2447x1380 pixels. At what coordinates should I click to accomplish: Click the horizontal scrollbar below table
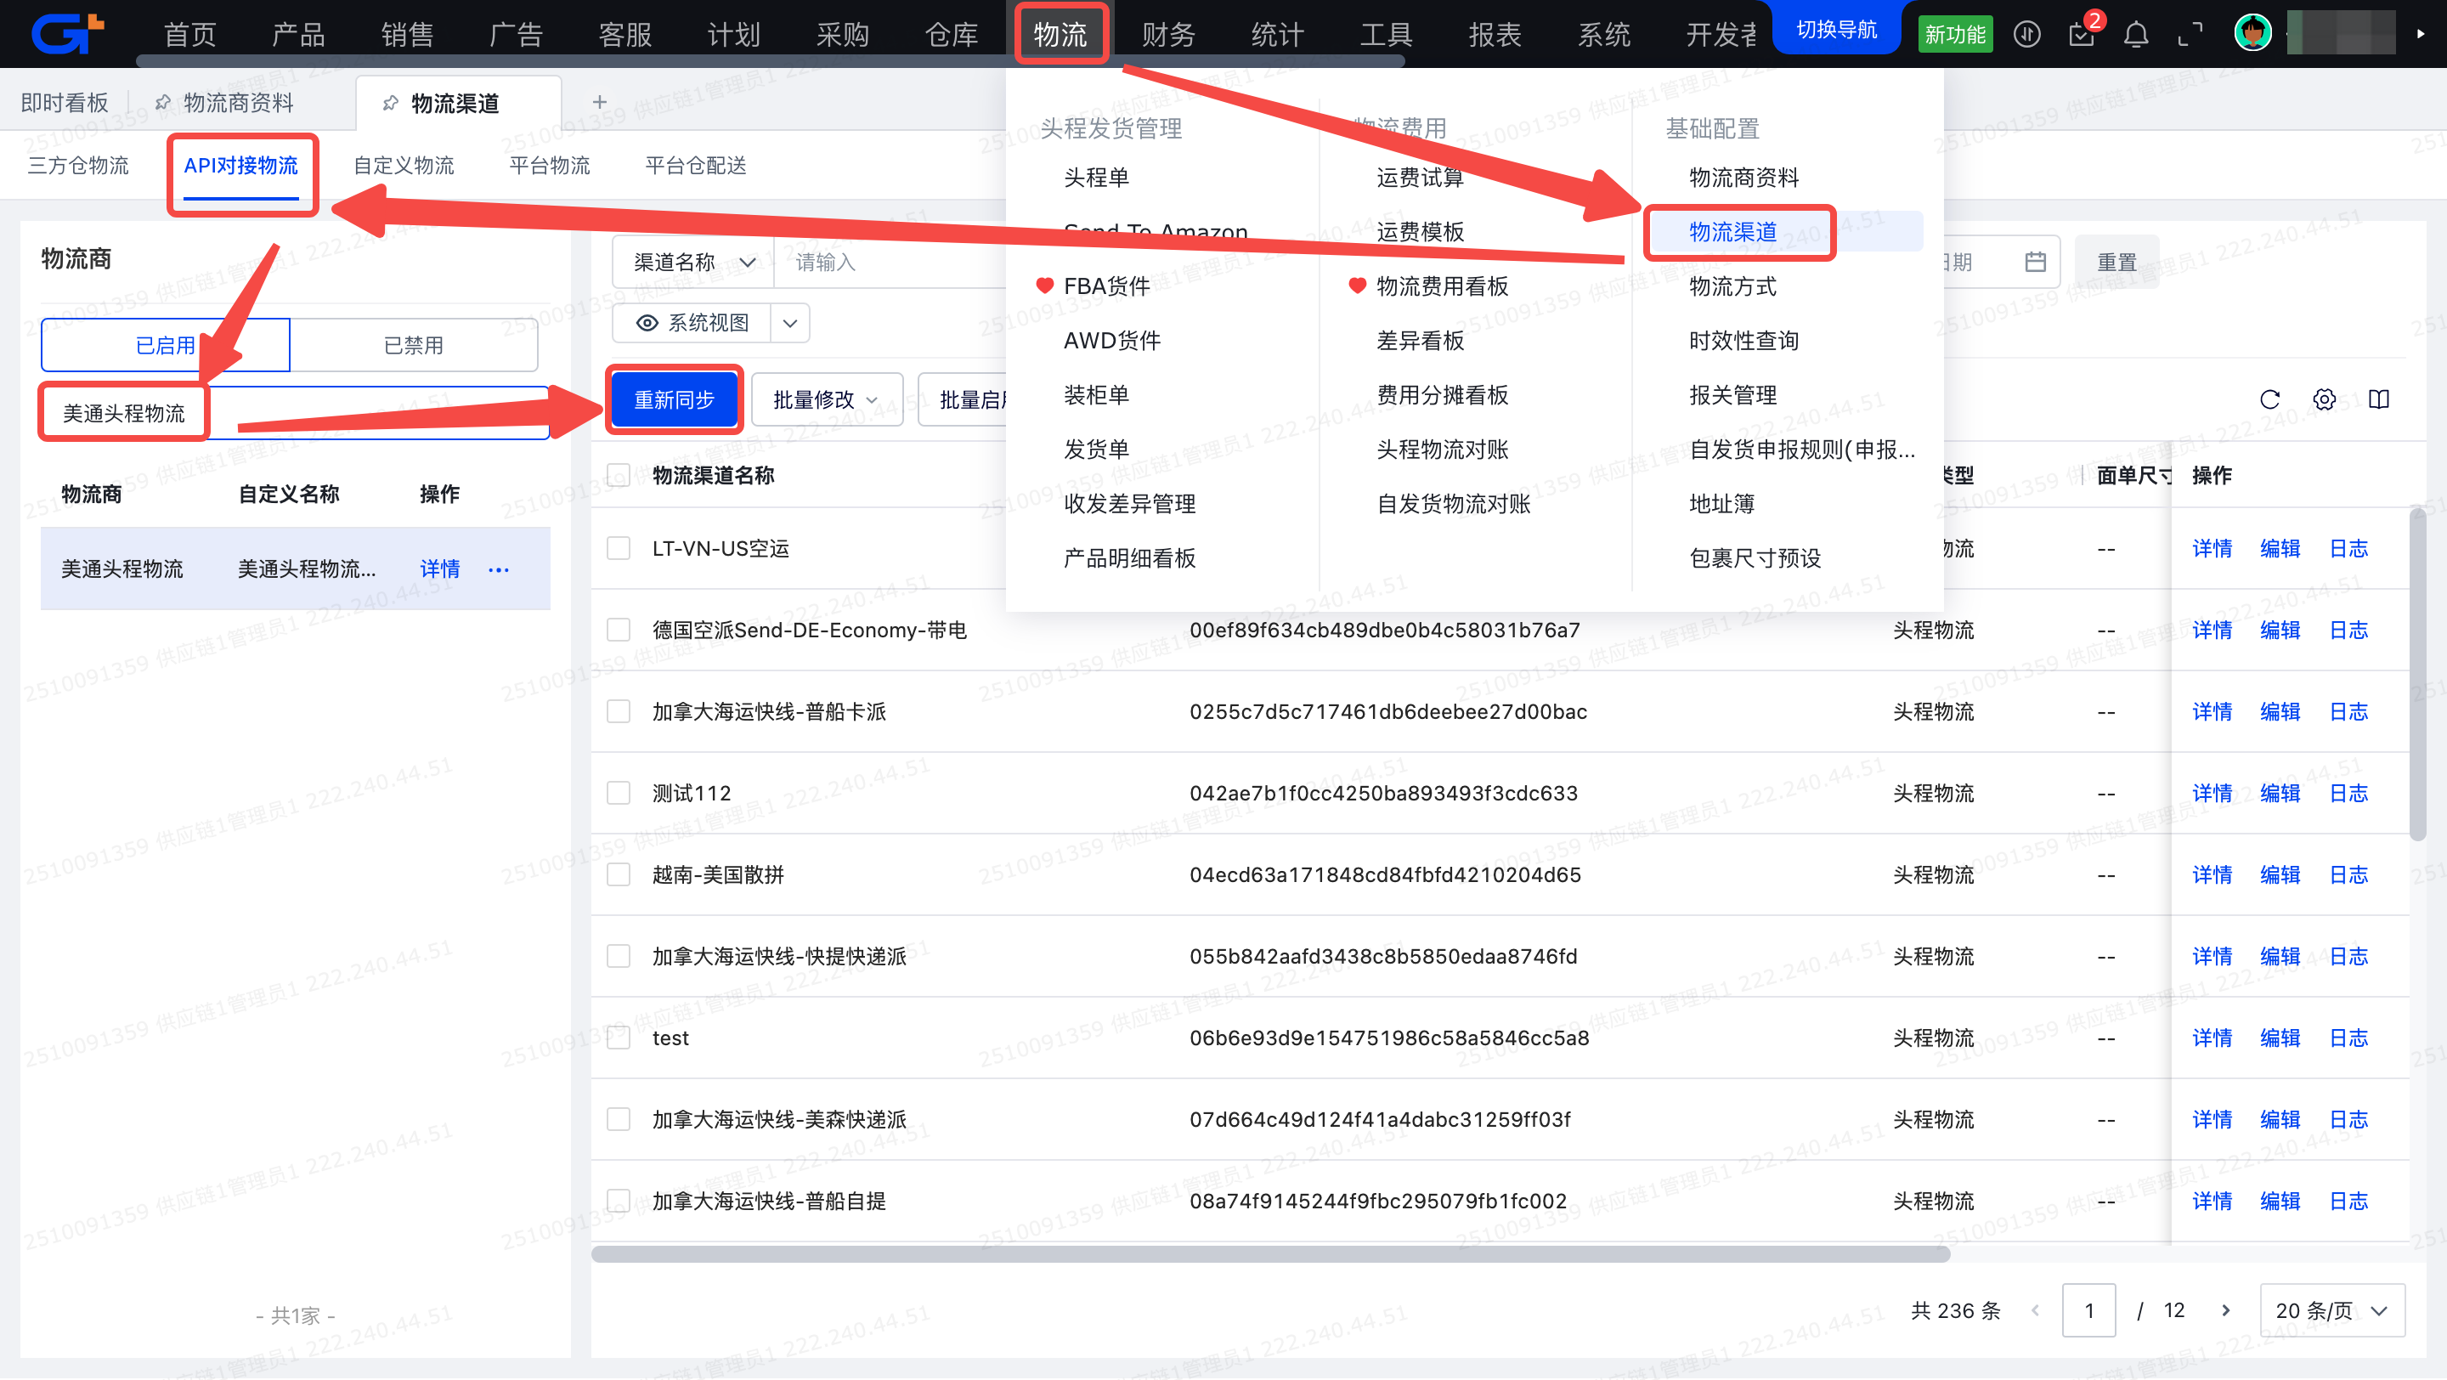tap(1270, 1254)
